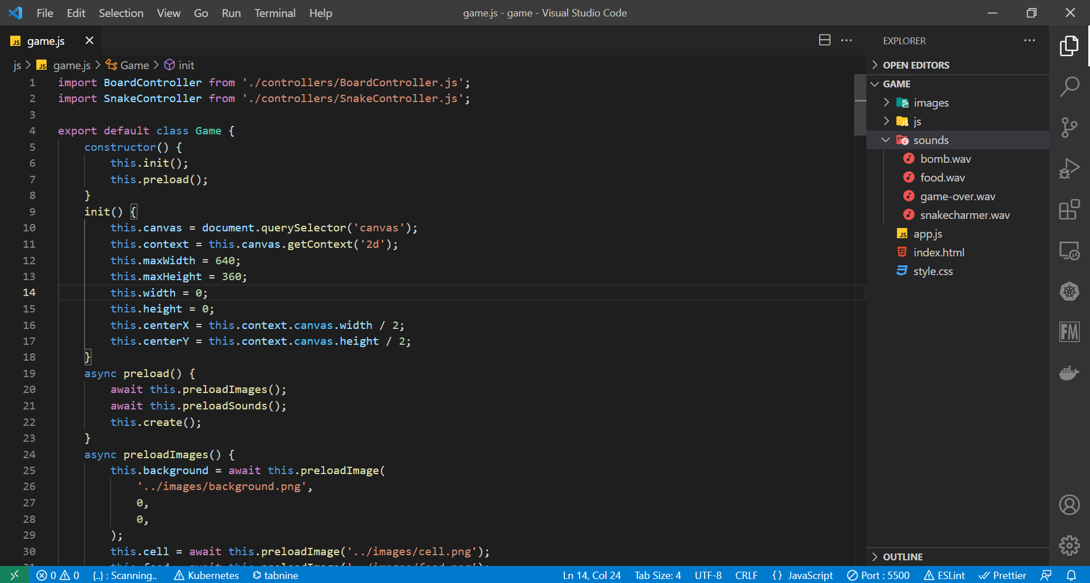Open the Extensions view
Screen dimensions: 1090x583
(x=1069, y=210)
